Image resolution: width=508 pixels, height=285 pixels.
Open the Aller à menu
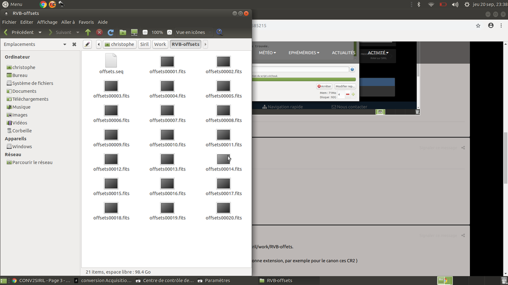(68, 22)
